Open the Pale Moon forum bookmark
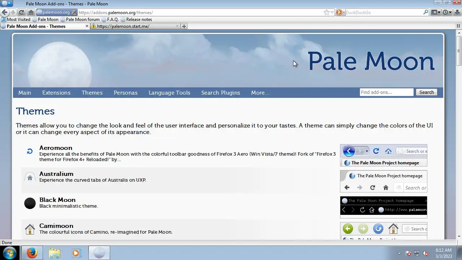The height and width of the screenshot is (260, 462). pyautogui.click(x=80, y=19)
